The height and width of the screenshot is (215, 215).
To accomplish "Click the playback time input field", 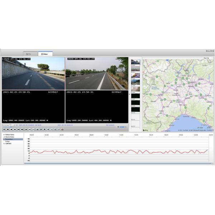I will (x=6, y=125).
